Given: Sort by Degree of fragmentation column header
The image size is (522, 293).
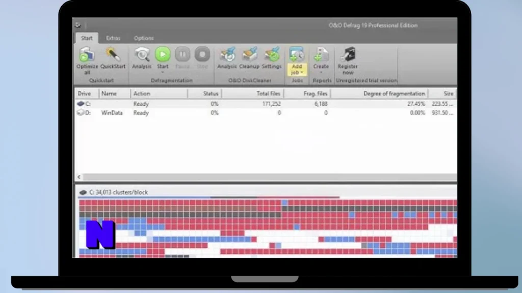Looking at the screenshot, I should (379, 94).
